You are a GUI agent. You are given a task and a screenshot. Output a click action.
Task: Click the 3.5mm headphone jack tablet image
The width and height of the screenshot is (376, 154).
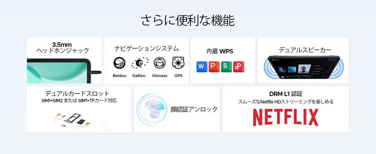point(64,71)
